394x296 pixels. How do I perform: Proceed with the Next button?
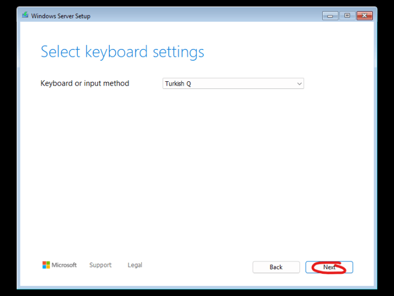click(329, 267)
